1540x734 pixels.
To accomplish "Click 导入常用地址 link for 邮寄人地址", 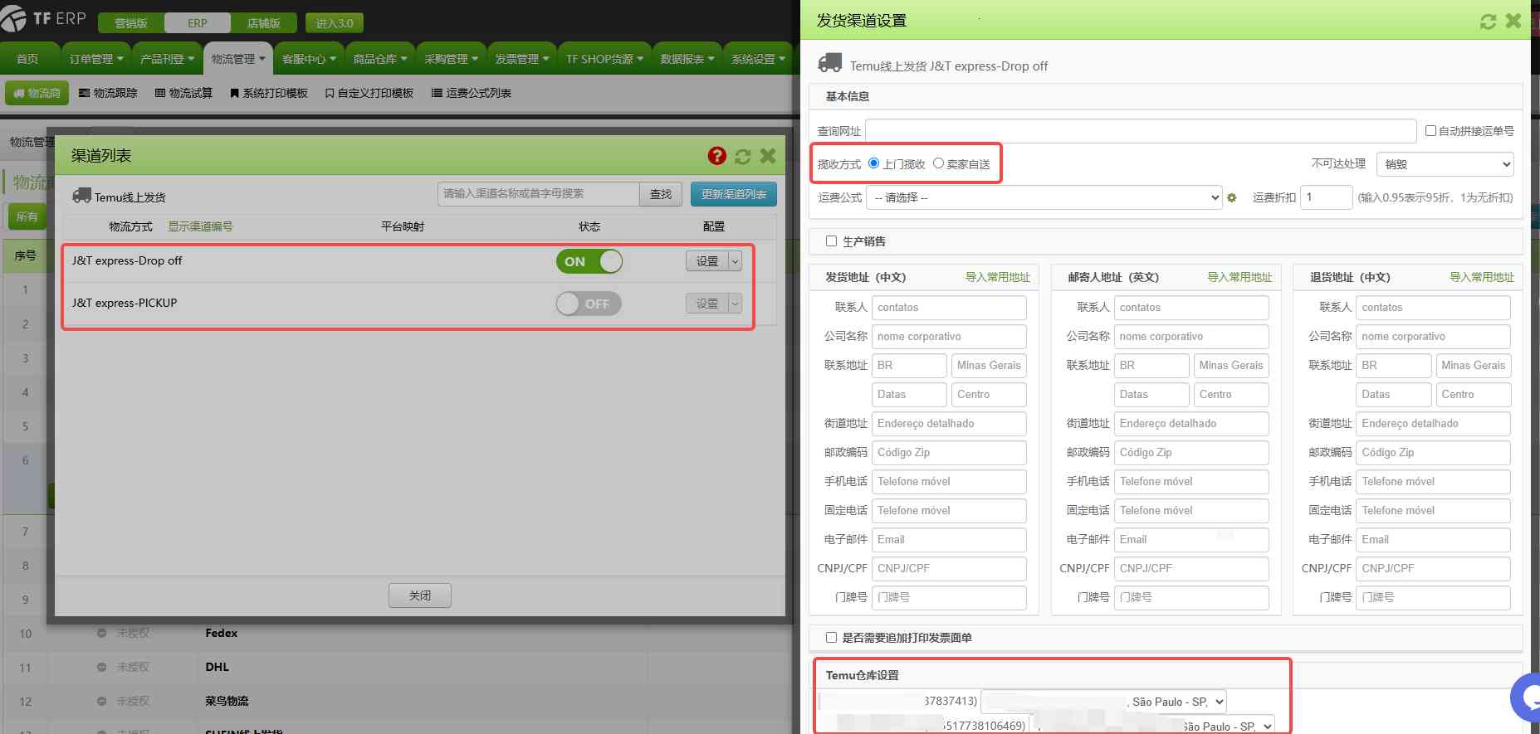I will 1239,277.
